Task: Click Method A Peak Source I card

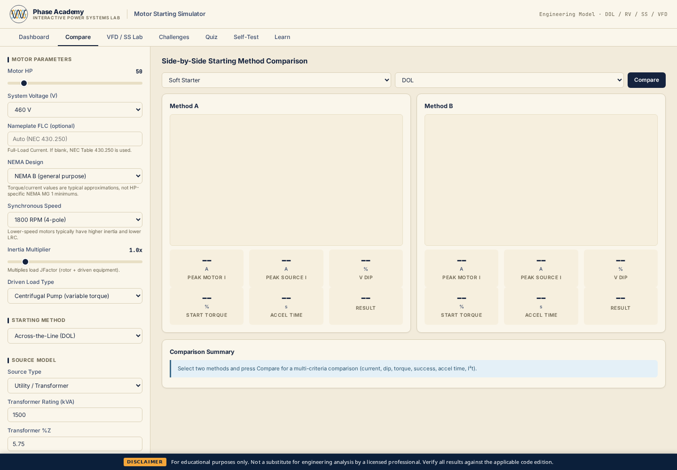Action: tap(286, 268)
